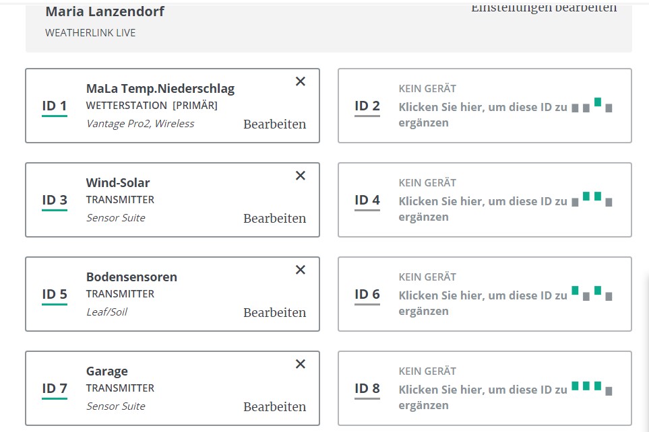
Task: Click the signal strength bars for ID 2
Action: point(593,106)
